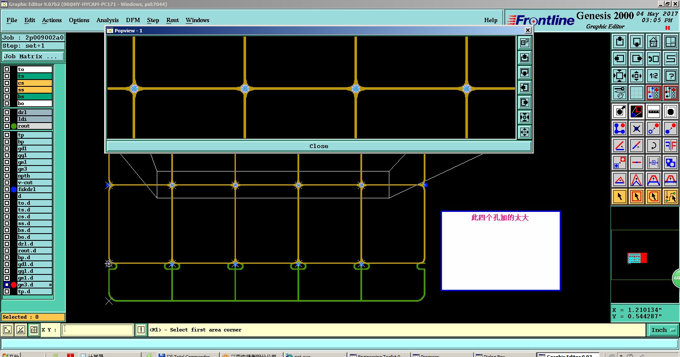
Task: Toggle the grid display icon
Action: 637,93
